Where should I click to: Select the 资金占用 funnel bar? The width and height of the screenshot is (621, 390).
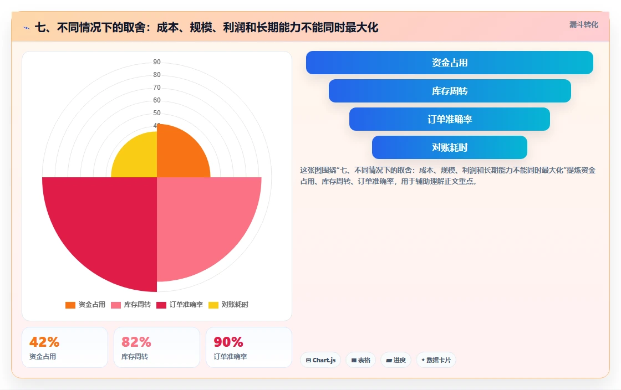click(x=450, y=63)
